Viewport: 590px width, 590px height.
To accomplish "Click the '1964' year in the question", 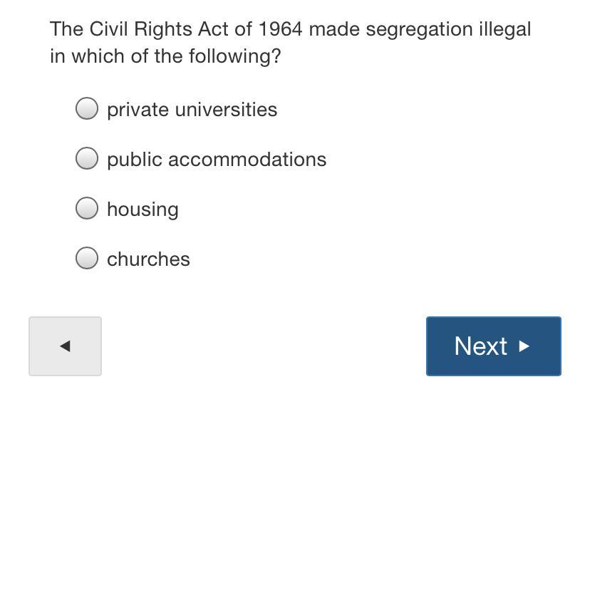I will click(x=280, y=29).
